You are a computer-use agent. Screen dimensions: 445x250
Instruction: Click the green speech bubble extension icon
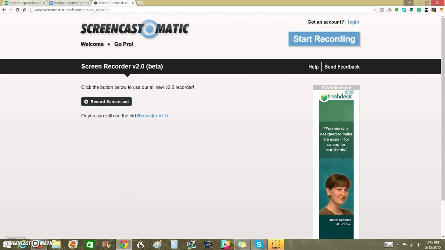pyautogui.click(x=397, y=10)
